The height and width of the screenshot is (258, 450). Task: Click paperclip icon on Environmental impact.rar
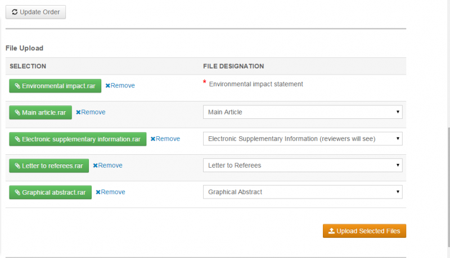tap(17, 86)
